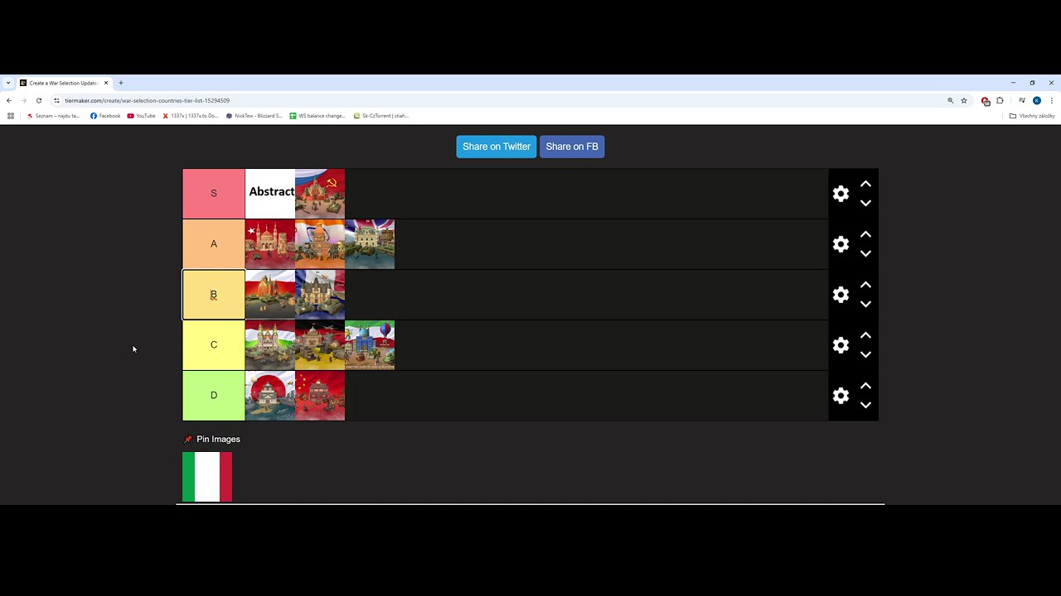
Task: Open settings gear for the A tier
Action: click(841, 244)
